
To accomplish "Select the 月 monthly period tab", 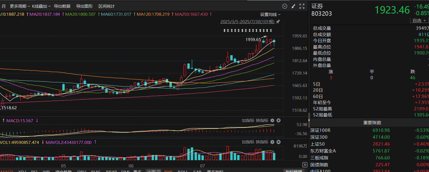I will (x=4, y=6).
